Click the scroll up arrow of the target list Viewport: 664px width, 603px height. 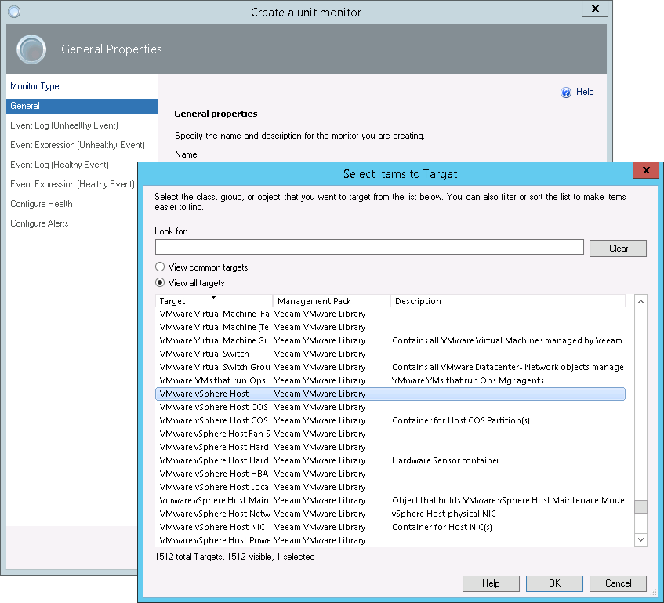(640, 301)
